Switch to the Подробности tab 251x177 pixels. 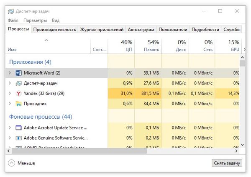tap(205, 30)
